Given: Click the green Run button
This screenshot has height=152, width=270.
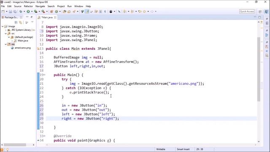Looking at the screenshot, I should 28,11.
